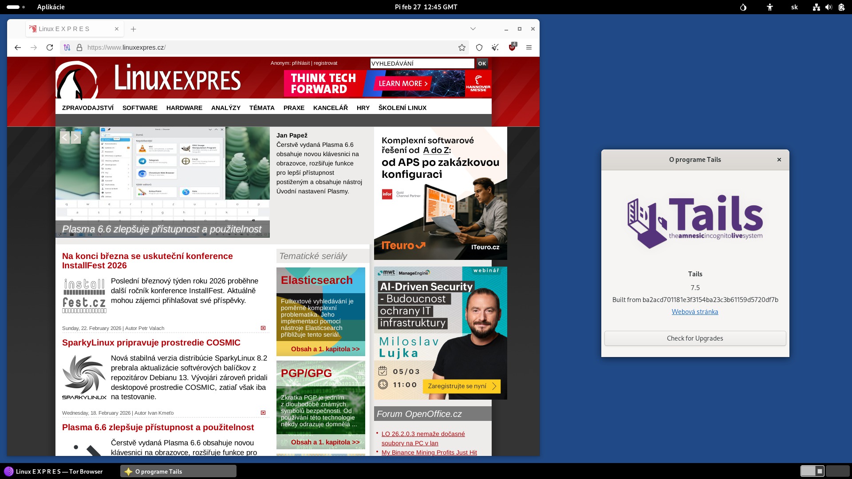Select the ŠKOLENÍ LINUX navigation item
The image size is (852, 479).
coord(402,108)
